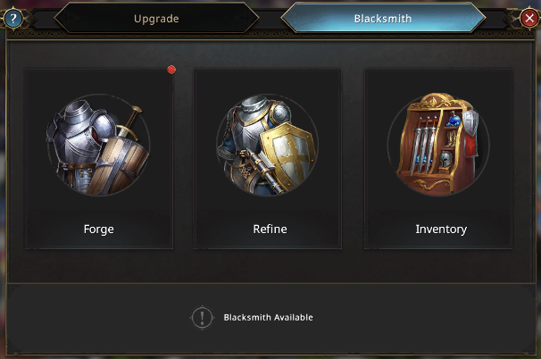This screenshot has height=359, width=541.
Task: Click the question mark help icon
Action: (x=12, y=17)
